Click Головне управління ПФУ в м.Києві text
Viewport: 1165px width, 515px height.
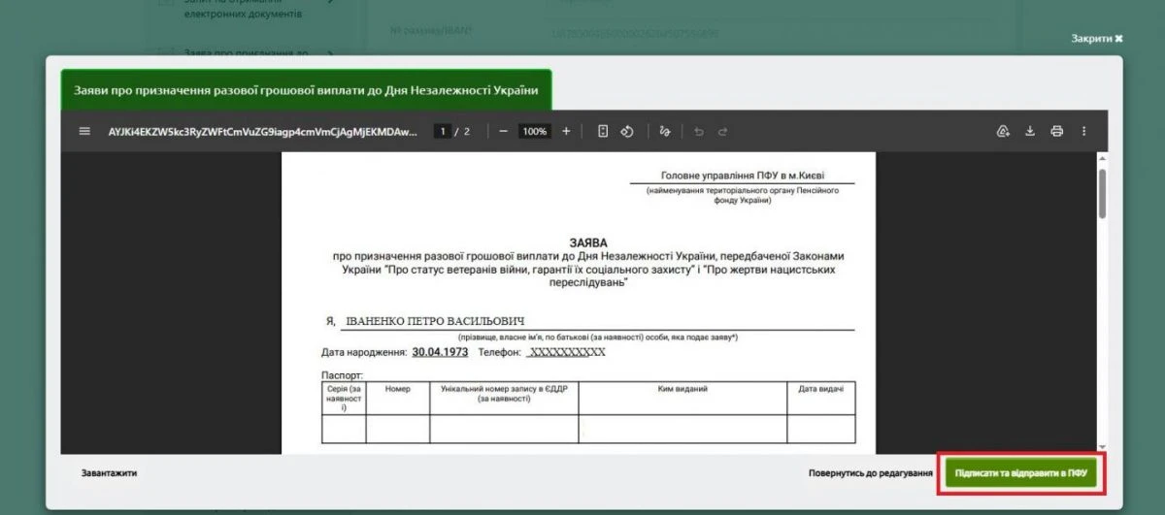click(744, 177)
